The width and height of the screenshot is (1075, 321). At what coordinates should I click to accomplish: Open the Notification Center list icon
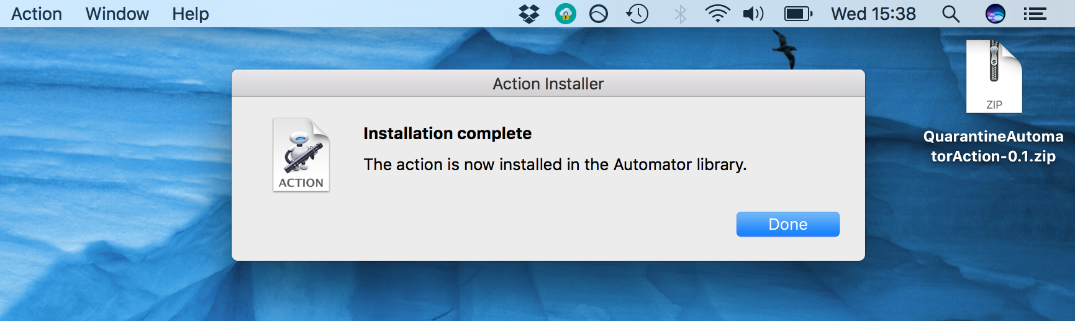1035,14
